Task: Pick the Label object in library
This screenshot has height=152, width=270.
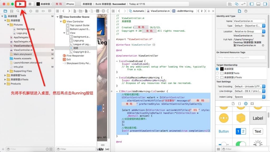Action: pyautogui.click(x=258, y=118)
